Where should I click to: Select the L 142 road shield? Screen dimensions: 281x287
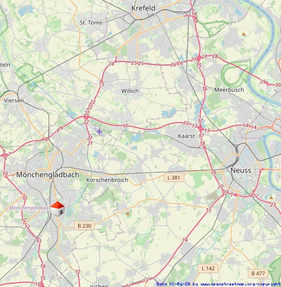click(208, 268)
